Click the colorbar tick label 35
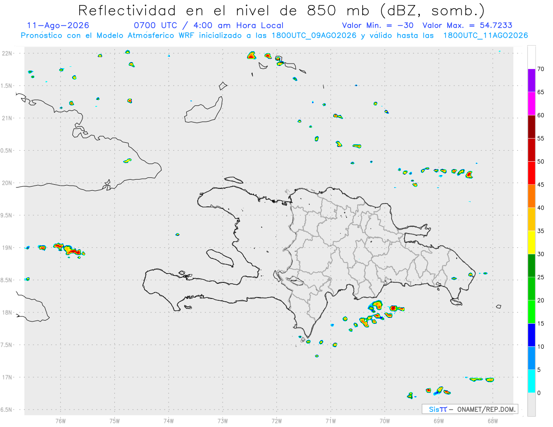Screen dimensions: 553x427 tap(541, 231)
